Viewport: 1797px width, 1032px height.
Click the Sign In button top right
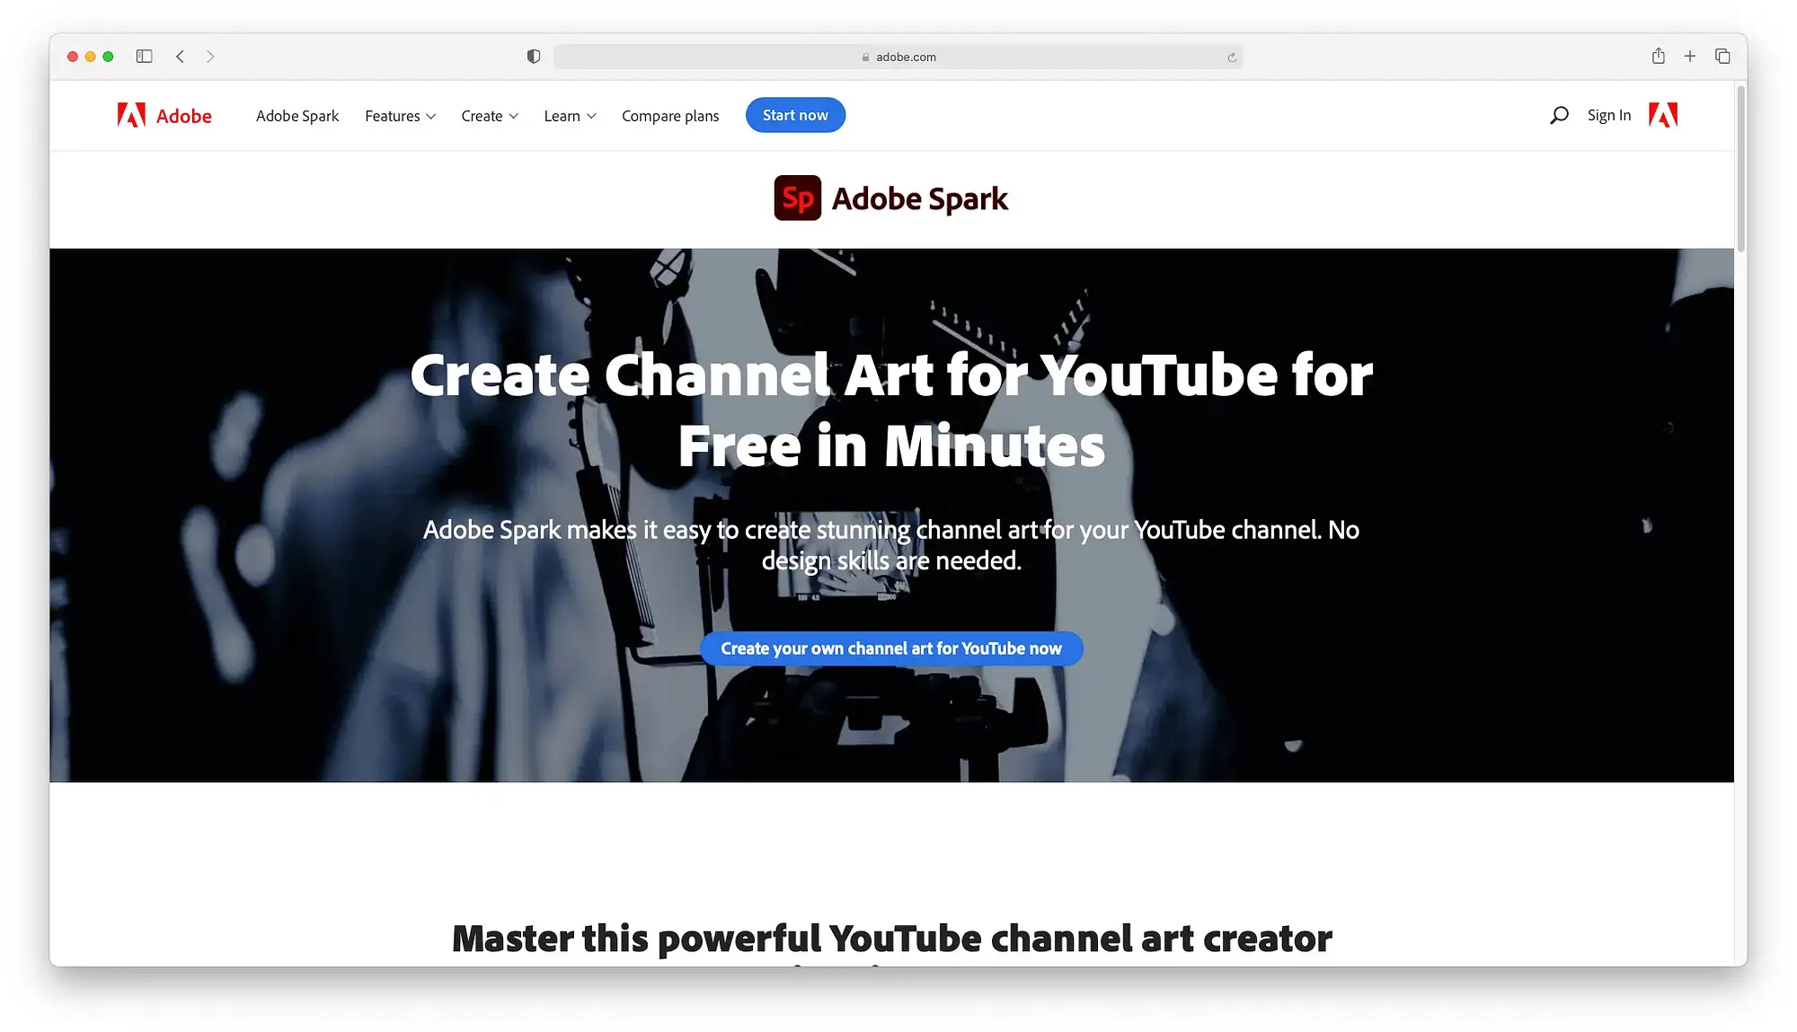coord(1608,115)
